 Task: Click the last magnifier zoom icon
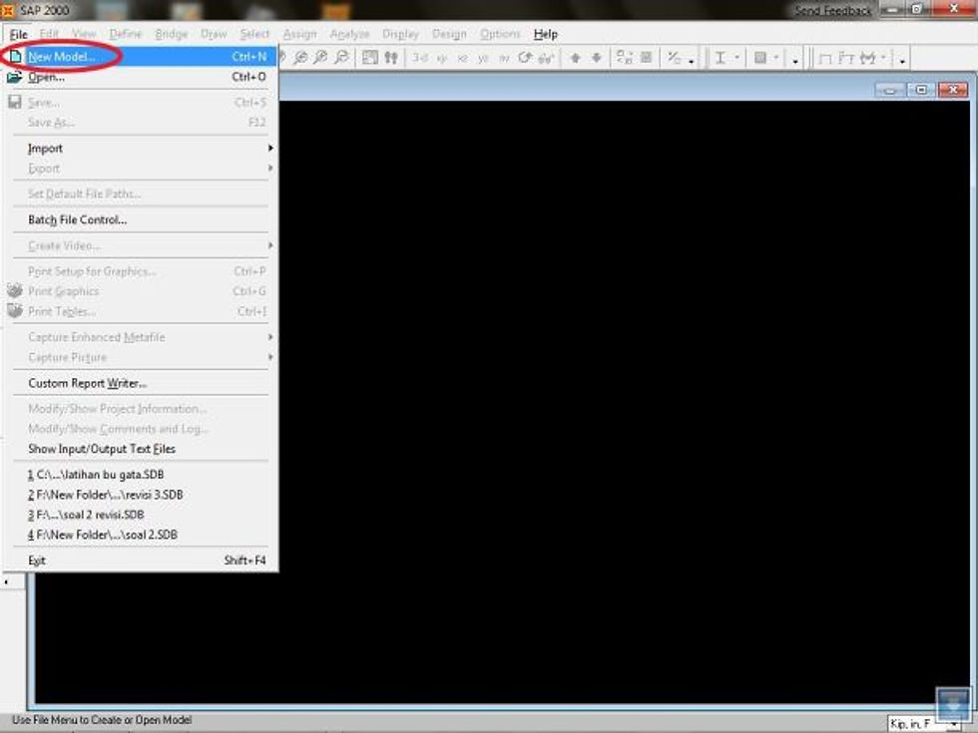341,58
